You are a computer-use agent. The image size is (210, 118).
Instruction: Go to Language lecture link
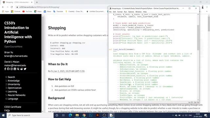pyautogui.click(x=13, y=99)
